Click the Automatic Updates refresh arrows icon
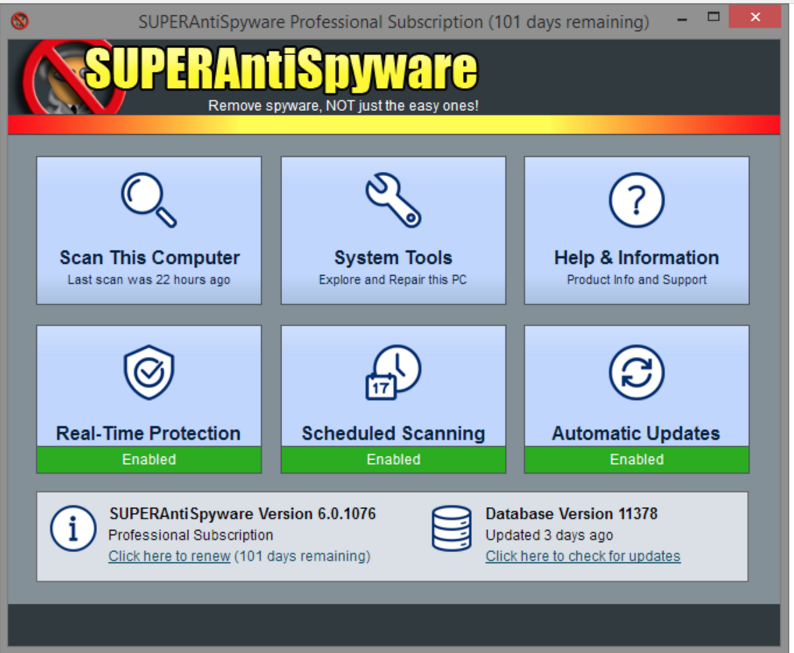The height and width of the screenshot is (653, 794). pos(637,372)
